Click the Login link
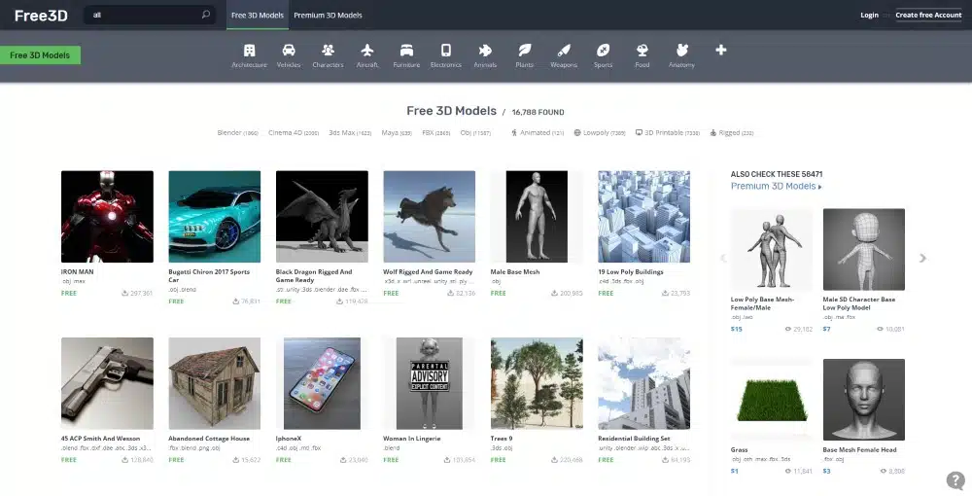Viewport: 972px width, 496px height. pos(869,15)
